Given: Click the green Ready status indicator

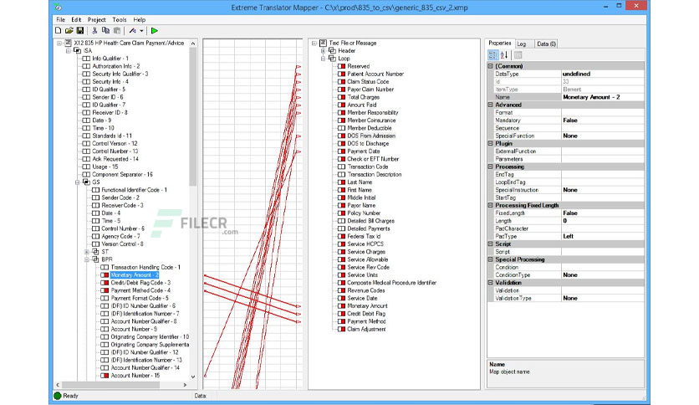Looking at the screenshot, I should (x=58, y=396).
